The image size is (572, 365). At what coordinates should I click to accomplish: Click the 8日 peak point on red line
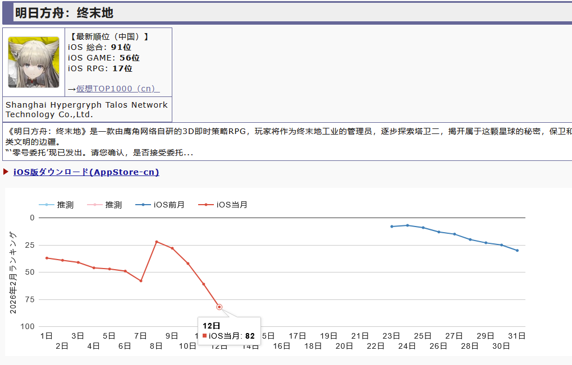(x=157, y=242)
